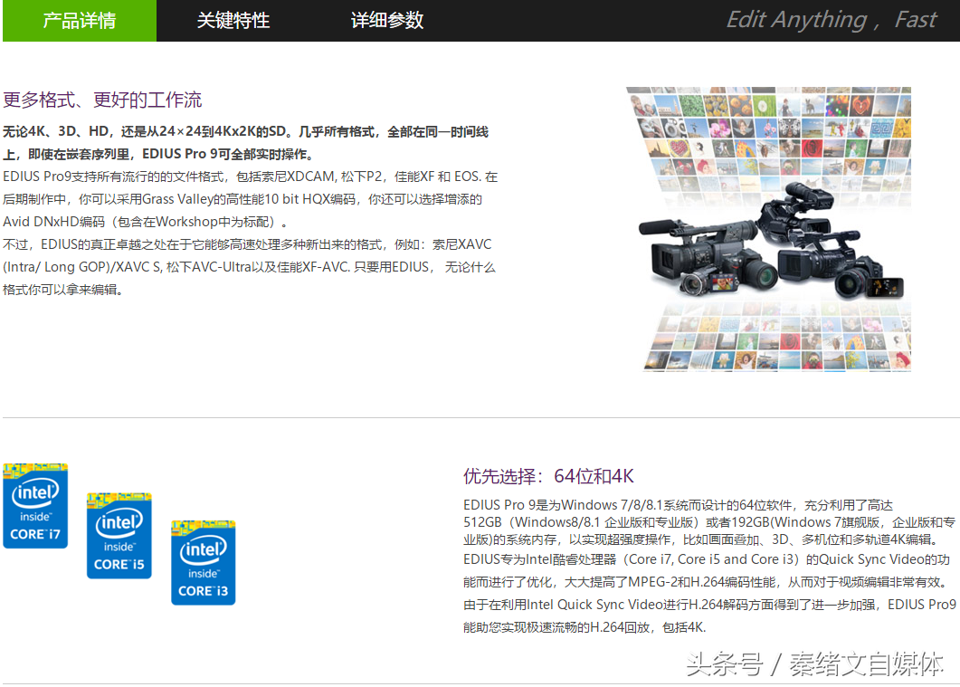Click the line starting EDIUS Pro 9是为Windows 7/8/8.1
The height and width of the screenshot is (687, 960).
[678, 505]
